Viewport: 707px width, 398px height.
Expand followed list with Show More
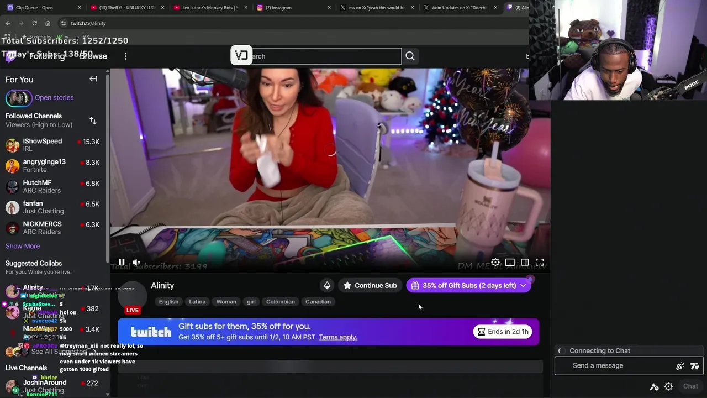pyautogui.click(x=23, y=246)
